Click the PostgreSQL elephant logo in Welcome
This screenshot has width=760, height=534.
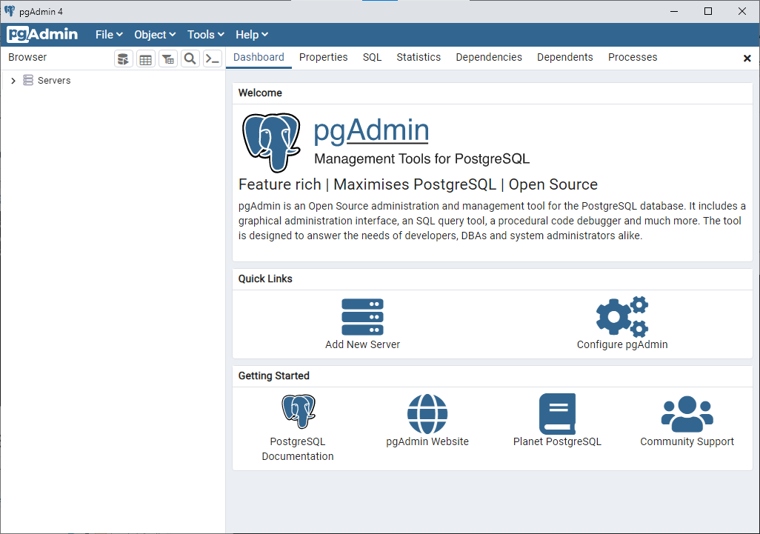tap(271, 142)
